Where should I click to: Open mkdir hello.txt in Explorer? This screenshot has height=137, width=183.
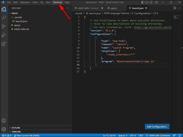coord(21,29)
